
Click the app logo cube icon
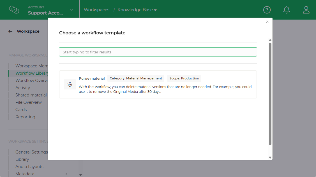[14, 10]
